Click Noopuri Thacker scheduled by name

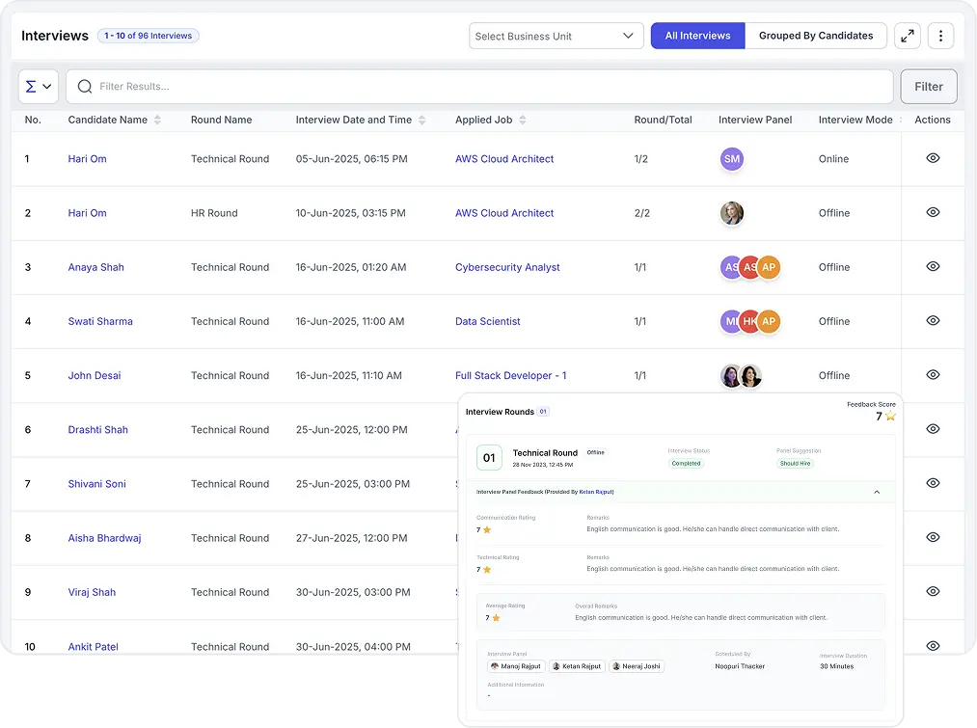click(x=740, y=666)
